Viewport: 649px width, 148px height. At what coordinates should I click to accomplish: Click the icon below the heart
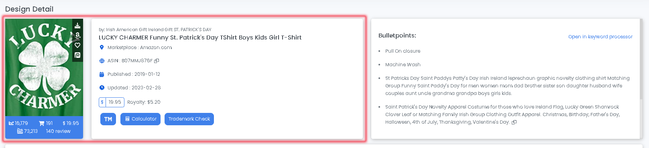(77, 55)
